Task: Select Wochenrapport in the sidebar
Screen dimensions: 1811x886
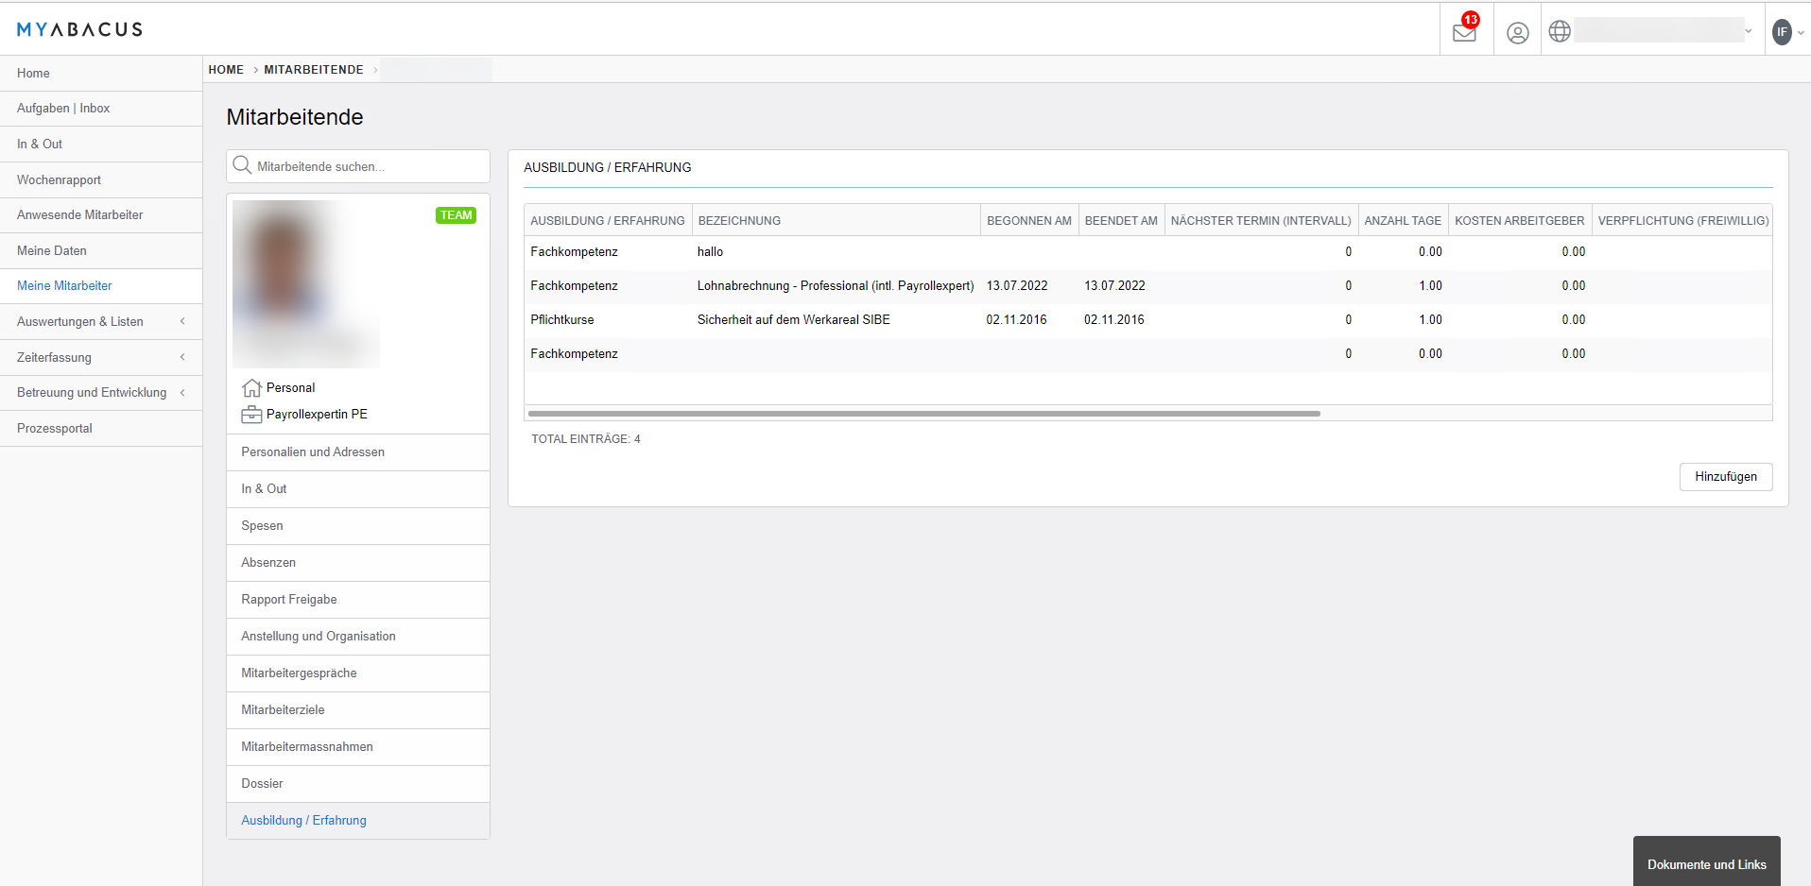Action: (59, 180)
